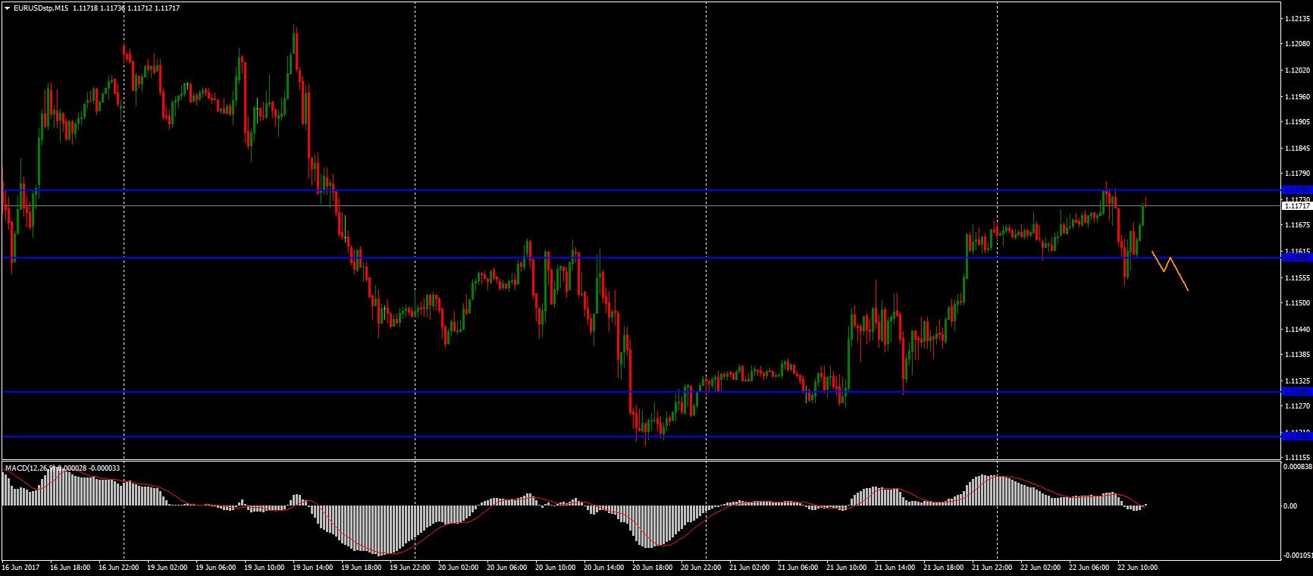
Task: Click the 21 Jun 22:00 time label
Action: (992, 567)
